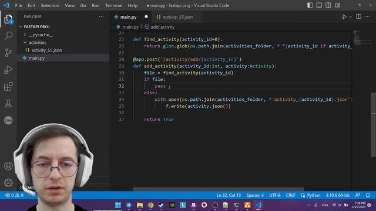
Task: Click the ENG language indicator in tray
Action: pyautogui.click(x=325, y=205)
